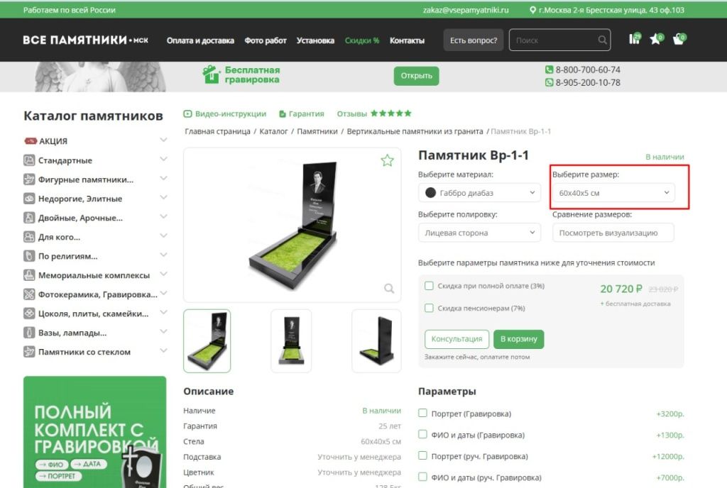Click the search magnifier icon
The width and height of the screenshot is (727, 488).
coord(602,40)
